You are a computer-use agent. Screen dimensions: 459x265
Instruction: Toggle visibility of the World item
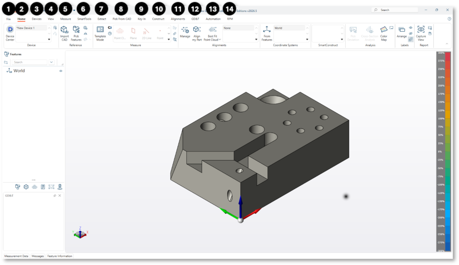(61, 71)
